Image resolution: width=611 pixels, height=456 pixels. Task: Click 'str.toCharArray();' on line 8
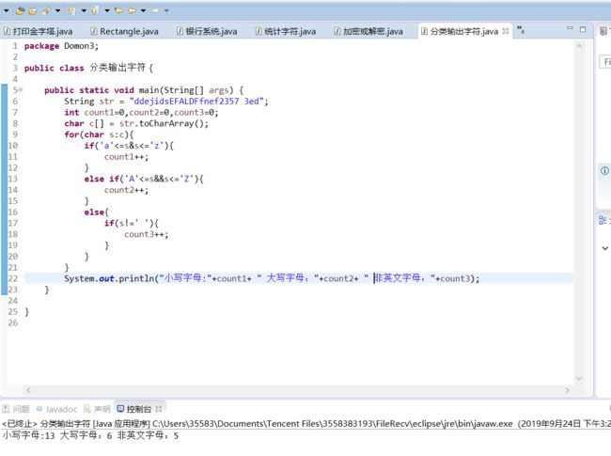[164, 123]
